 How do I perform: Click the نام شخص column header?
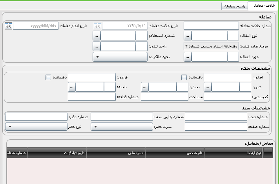[175, 153]
